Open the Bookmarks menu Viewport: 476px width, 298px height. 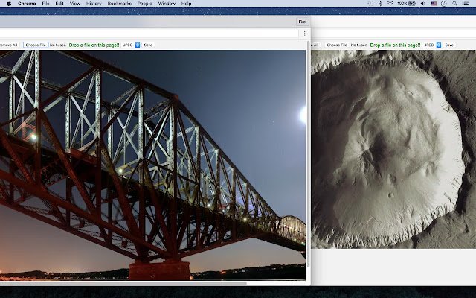click(120, 4)
